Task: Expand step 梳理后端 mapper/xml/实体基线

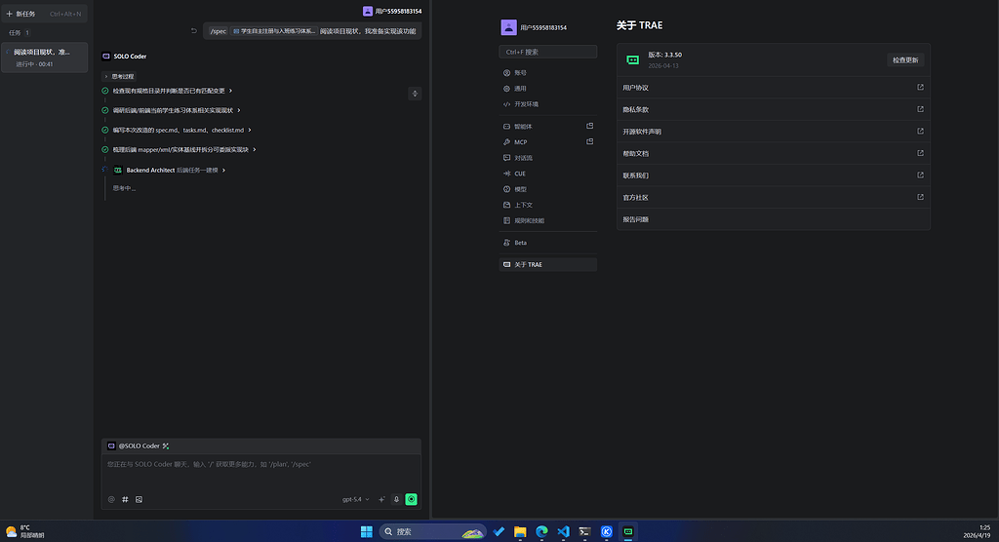Action: (x=184, y=150)
